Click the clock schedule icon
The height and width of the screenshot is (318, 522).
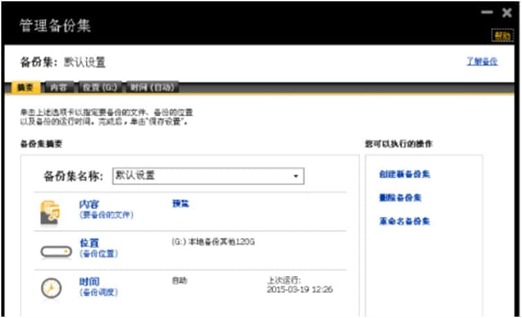[51, 288]
